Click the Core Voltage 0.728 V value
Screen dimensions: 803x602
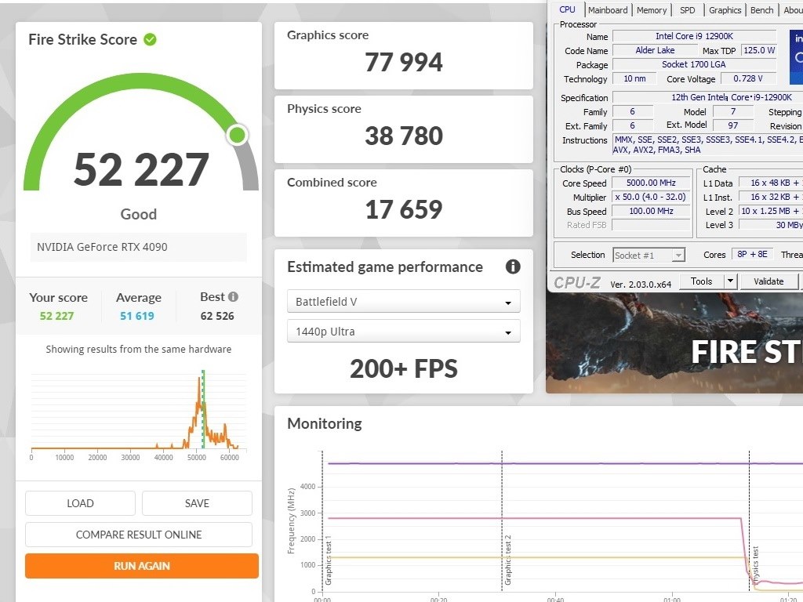pyautogui.click(x=747, y=78)
